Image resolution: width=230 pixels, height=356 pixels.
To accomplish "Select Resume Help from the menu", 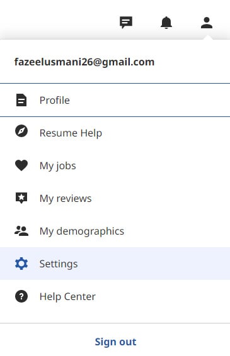I will point(115,133).
